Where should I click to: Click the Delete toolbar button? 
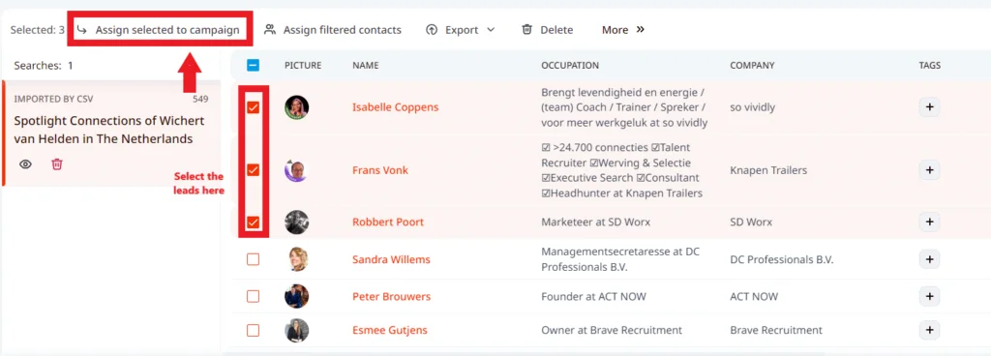tap(548, 30)
